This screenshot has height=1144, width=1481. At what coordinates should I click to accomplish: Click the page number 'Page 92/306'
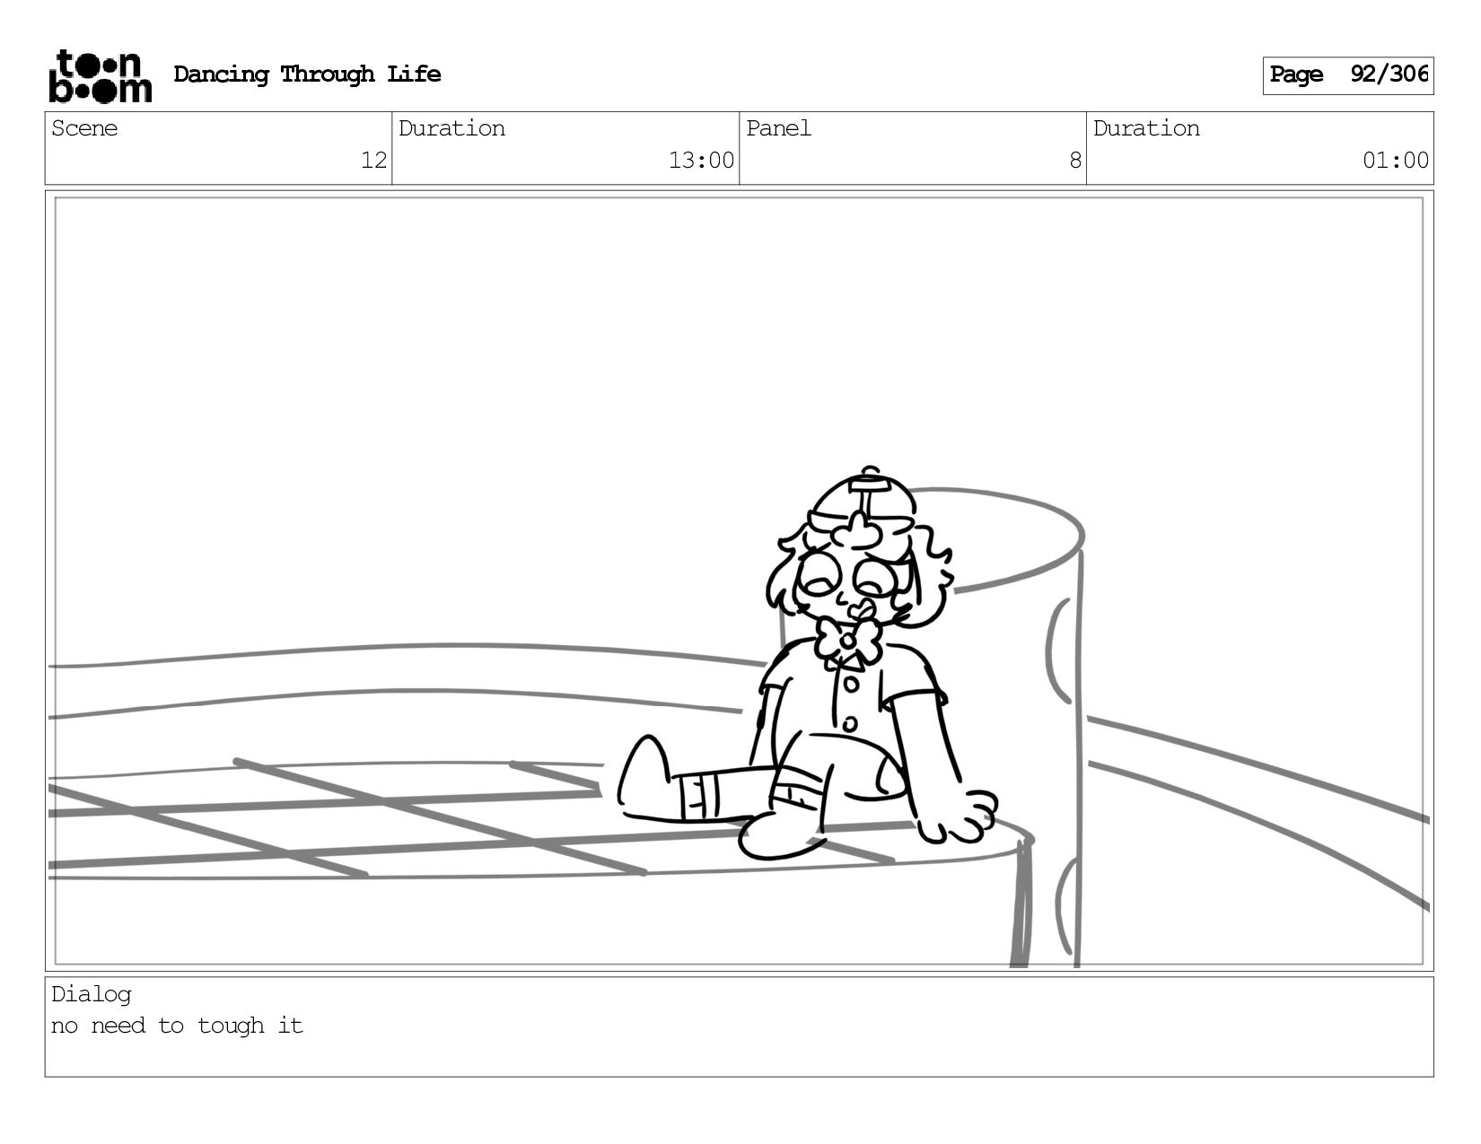click(x=1348, y=75)
